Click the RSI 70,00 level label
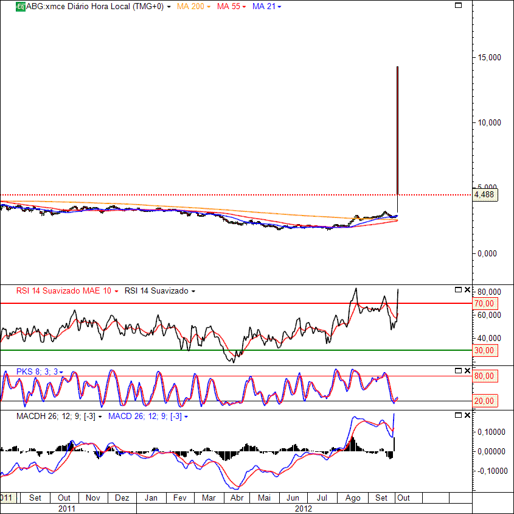514x514 pixels. [485, 304]
